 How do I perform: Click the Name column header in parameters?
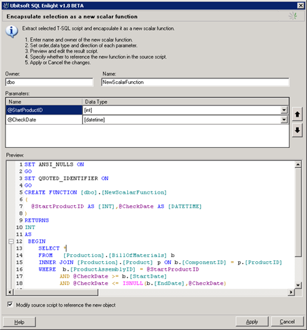[44, 102]
